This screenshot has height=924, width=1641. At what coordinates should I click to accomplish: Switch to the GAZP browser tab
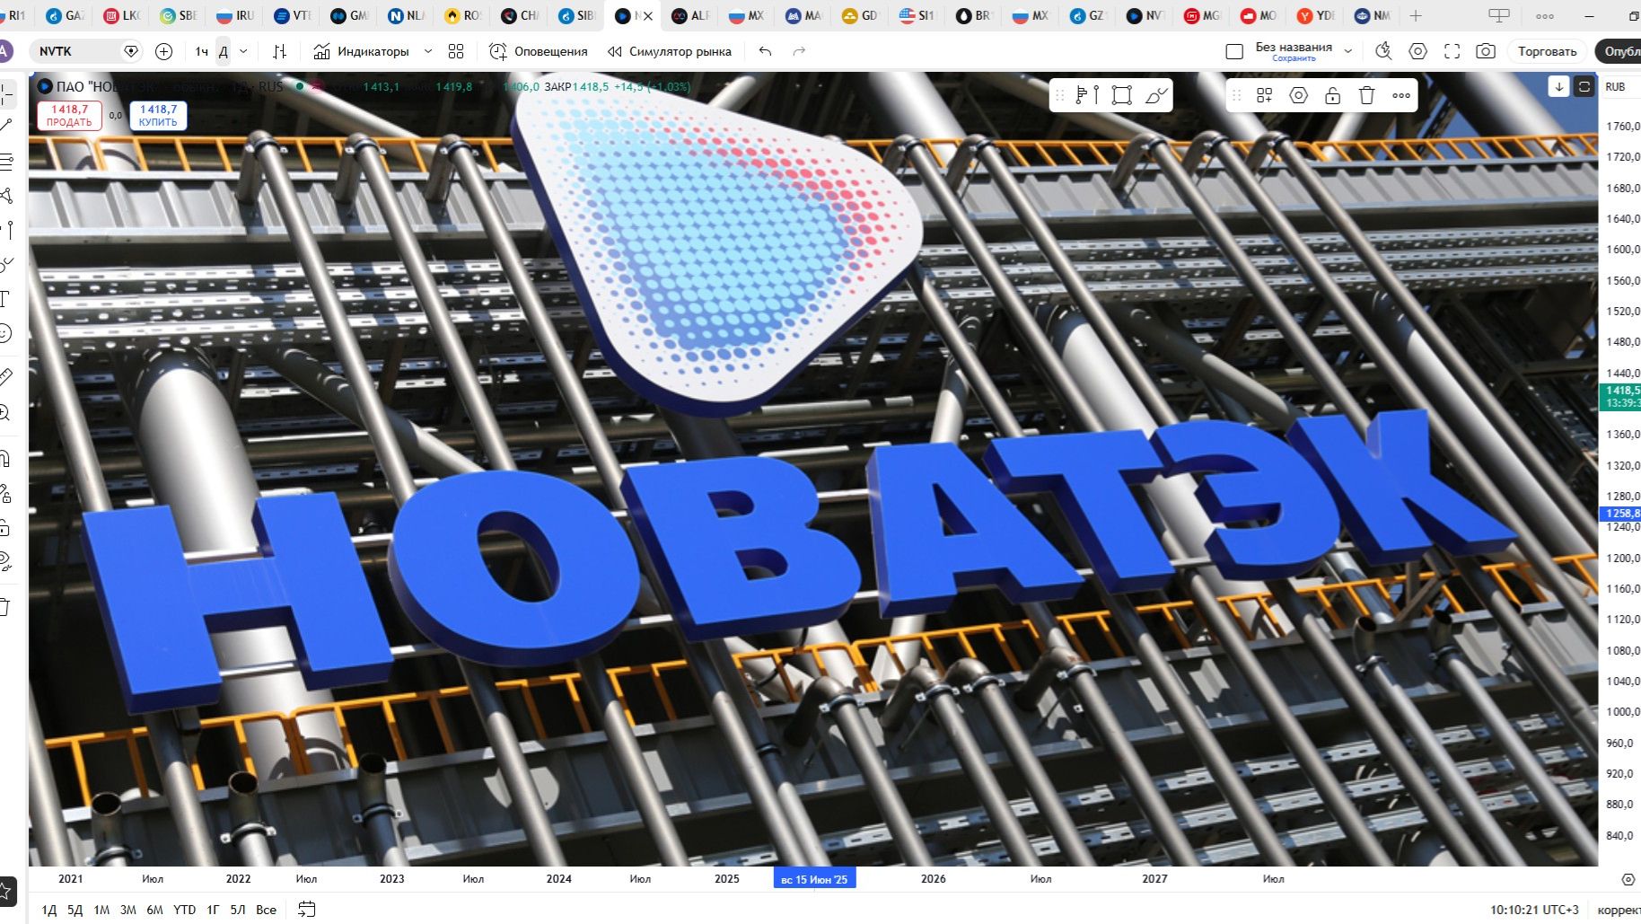pyautogui.click(x=67, y=15)
